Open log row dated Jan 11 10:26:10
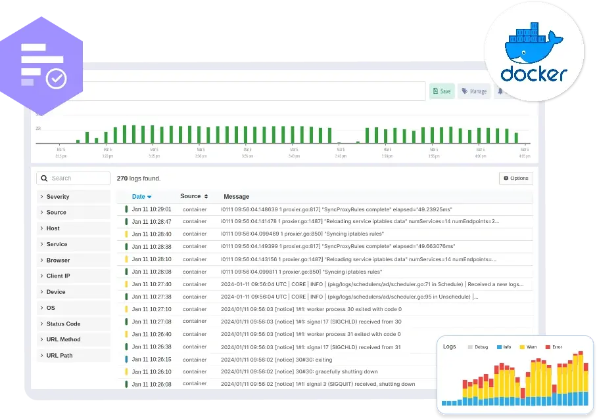Screen dimensions: 597x420 278,371
